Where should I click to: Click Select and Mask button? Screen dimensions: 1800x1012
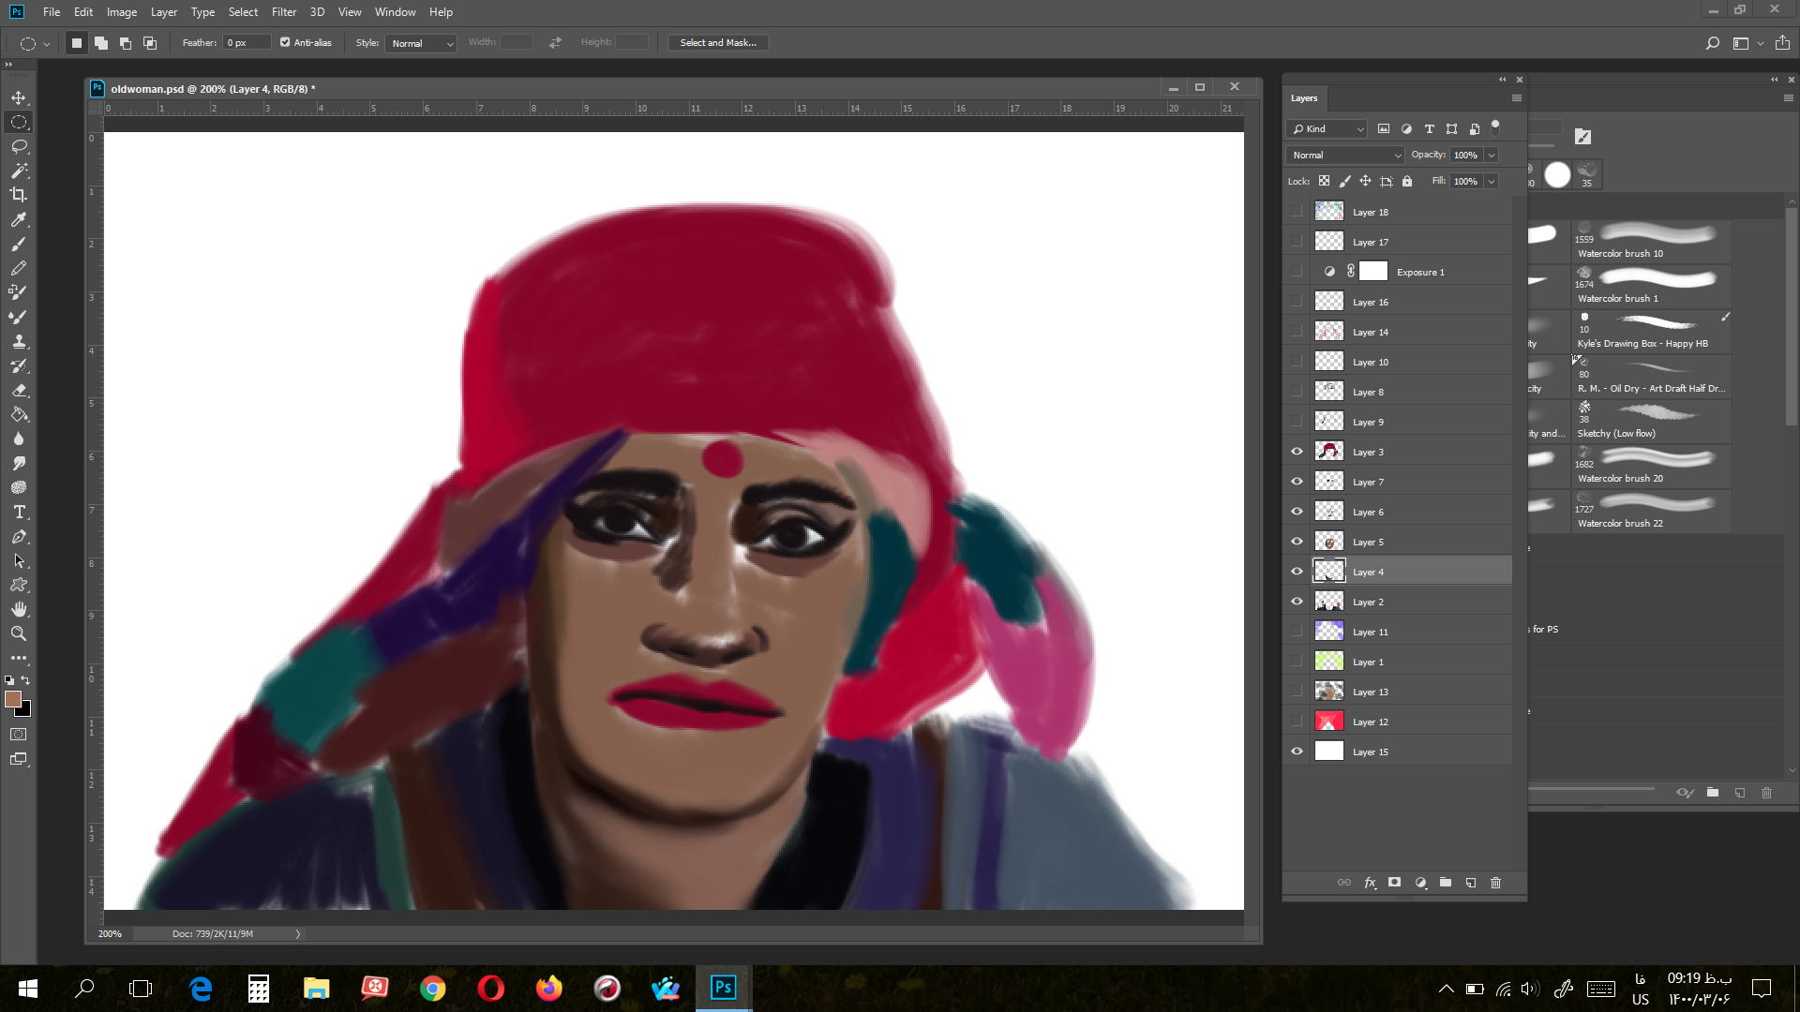(x=718, y=42)
